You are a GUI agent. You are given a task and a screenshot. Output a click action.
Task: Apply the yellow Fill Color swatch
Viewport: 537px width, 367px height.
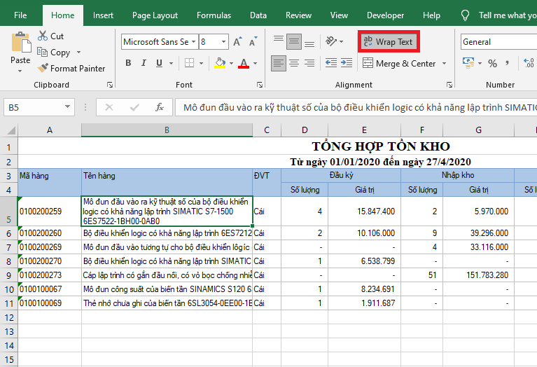click(x=220, y=64)
